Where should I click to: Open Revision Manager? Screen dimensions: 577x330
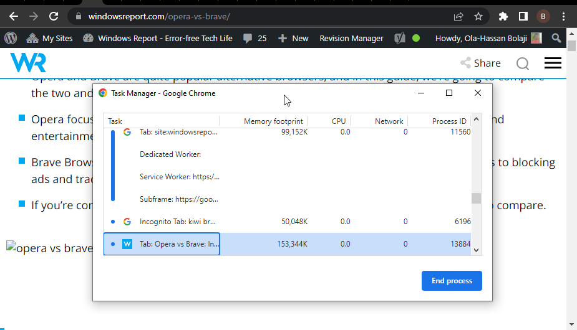tap(351, 38)
